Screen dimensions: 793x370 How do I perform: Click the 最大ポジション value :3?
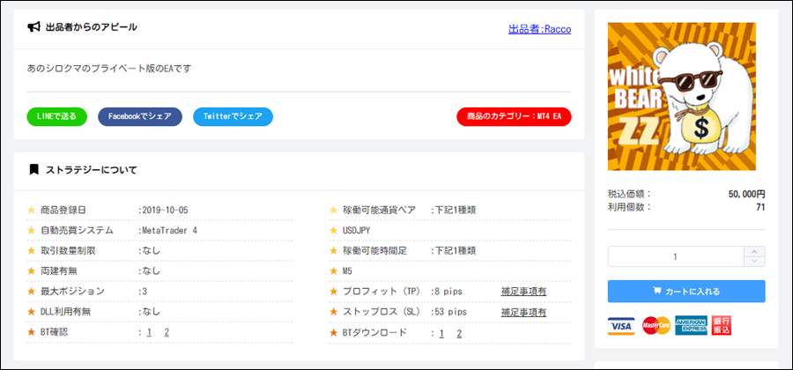tap(142, 291)
